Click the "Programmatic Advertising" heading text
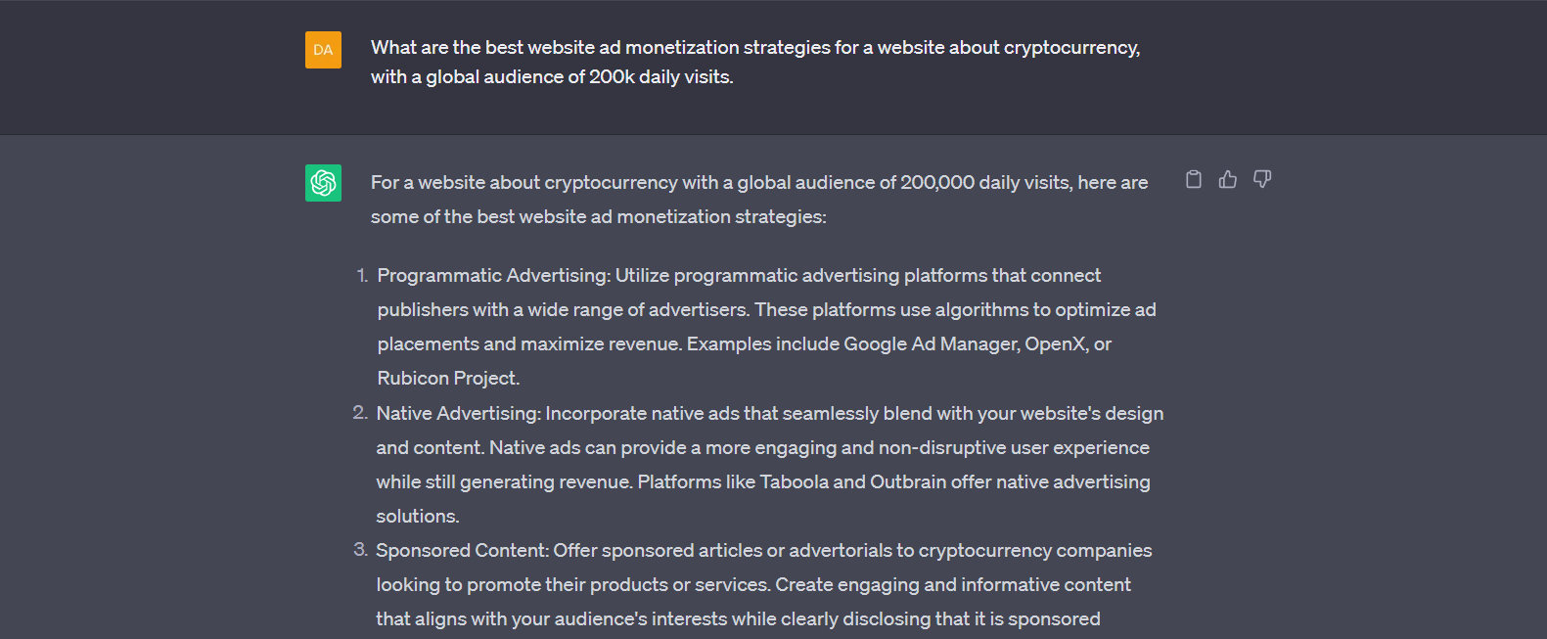This screenshot has width=1547, height=639. (493, 276)
